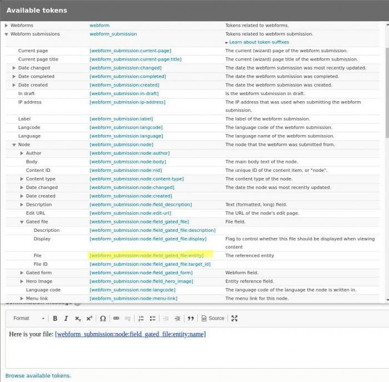Click the token text in the editor body

[x=131, y=334]
